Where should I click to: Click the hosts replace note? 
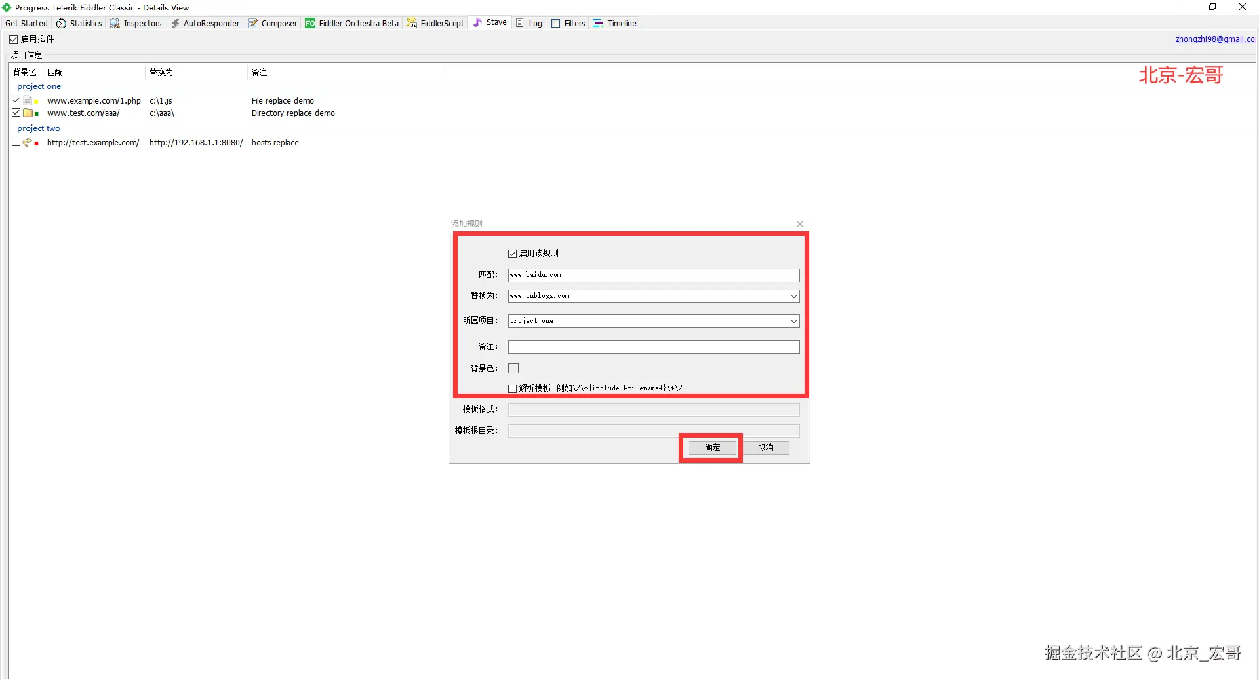(275, 142)
